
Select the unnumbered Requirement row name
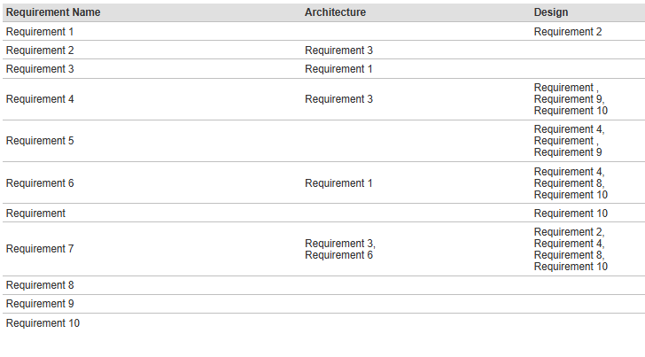pyautogui.click(x=35, y=213)
